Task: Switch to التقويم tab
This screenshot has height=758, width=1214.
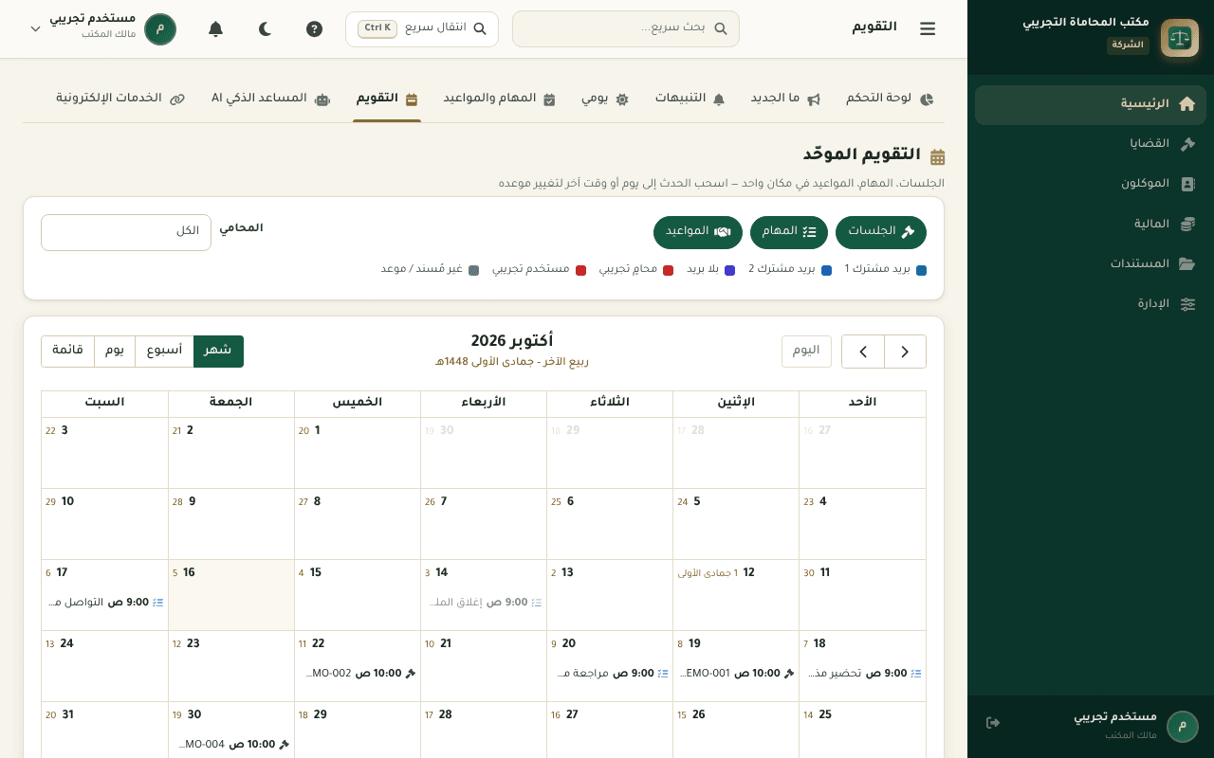Action: [x=387, y=99]
